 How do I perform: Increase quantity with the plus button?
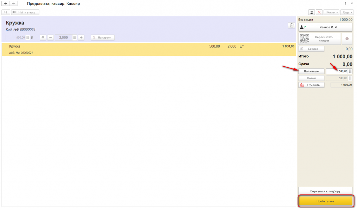(x=81, y=38)
